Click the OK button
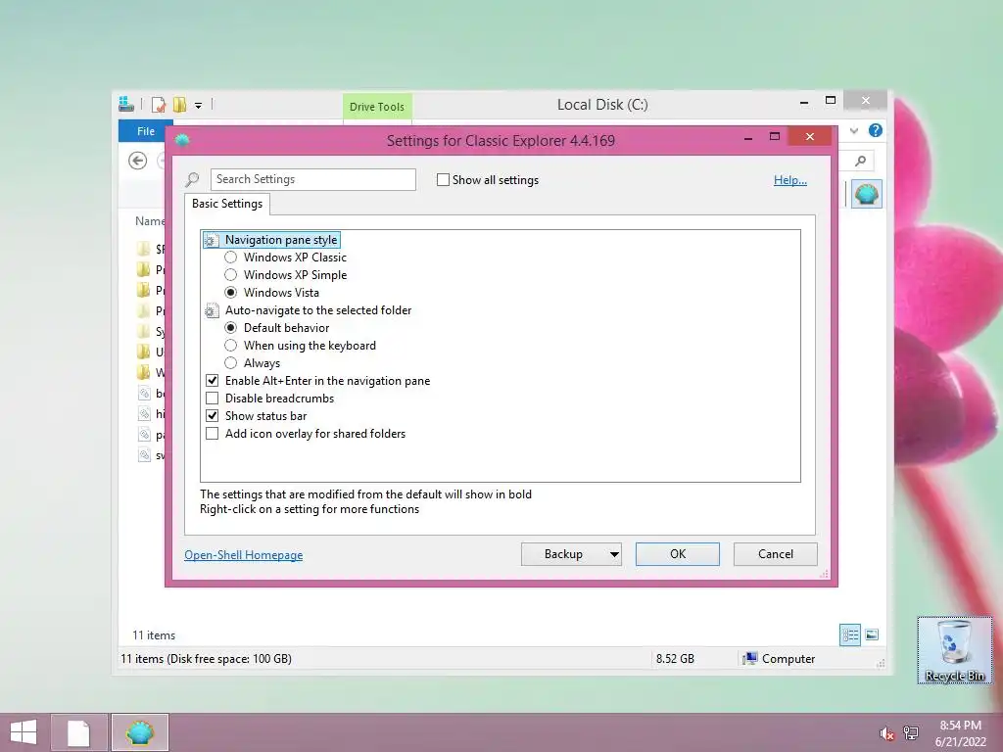The height and width of the screenshot is (752, 1003). tap(678, 554)
